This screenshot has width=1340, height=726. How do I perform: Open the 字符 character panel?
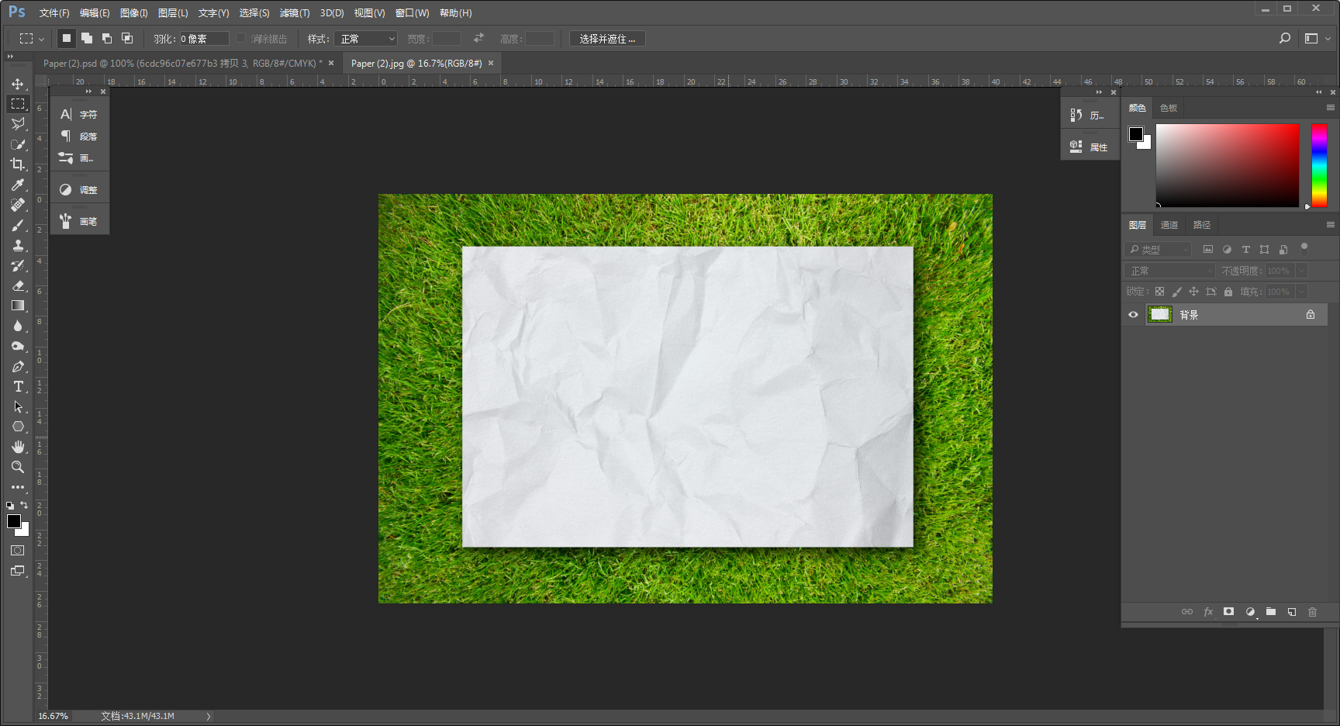click(79, 114)
